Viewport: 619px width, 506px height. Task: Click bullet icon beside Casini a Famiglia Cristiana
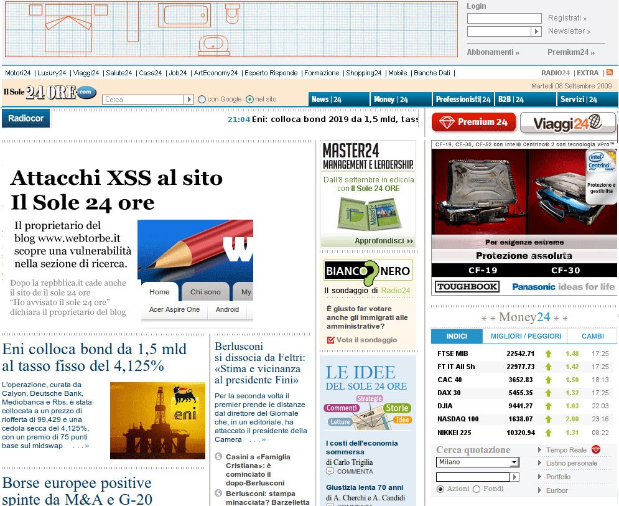tap(218, 457)
